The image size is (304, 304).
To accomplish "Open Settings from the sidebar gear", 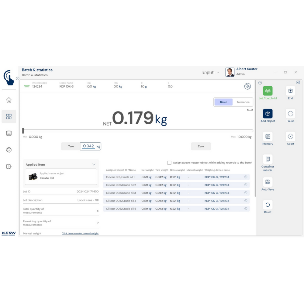I will click(9, 150).
